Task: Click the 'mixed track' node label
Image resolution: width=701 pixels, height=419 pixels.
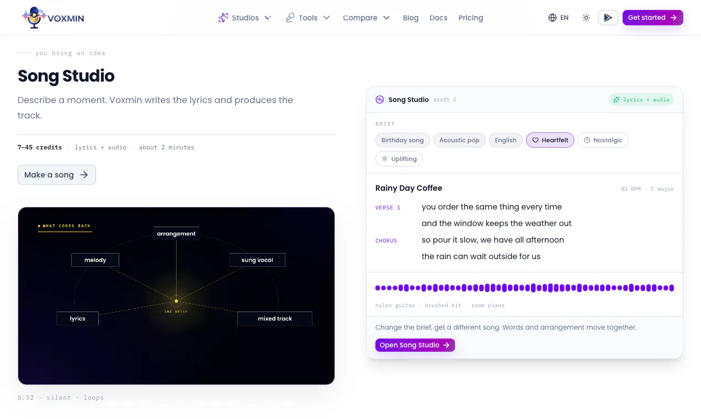Action: (x=275, y=319)
